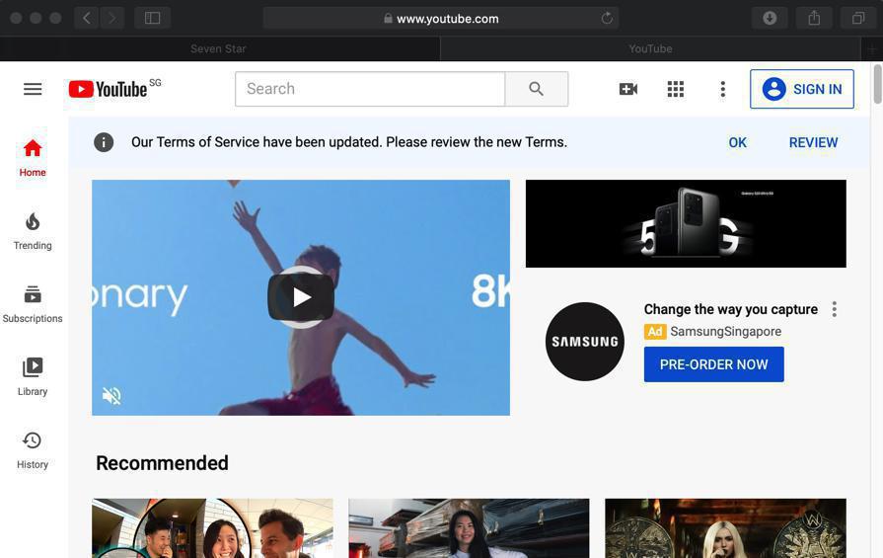Switch to the YouTube tab

(650, 49)
